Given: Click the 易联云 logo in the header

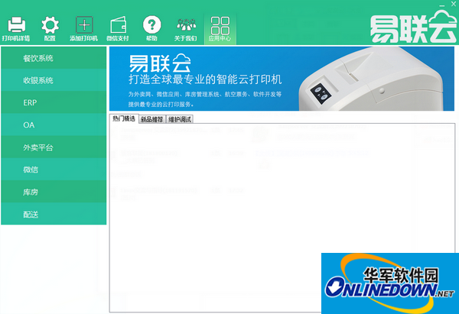Looking at the screenshot, I should (413, 28).
